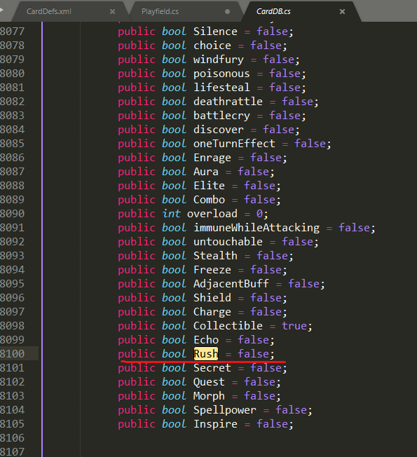The width and height of the screenshot is (417, 457).
Task: Select the CardDB.cs tab
Action: (x=273, y=11)
